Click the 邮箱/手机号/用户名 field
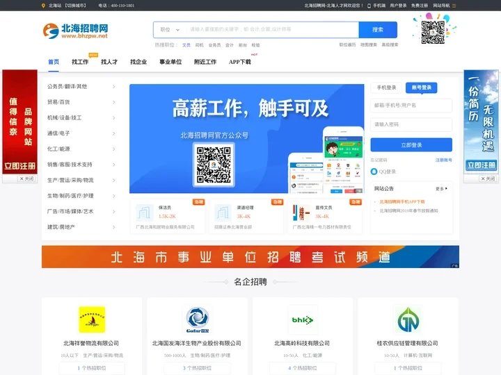The height and width of the screenshot is (375, 501). coord(411,106)
